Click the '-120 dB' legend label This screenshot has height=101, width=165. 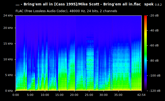click(x=155, y=91)
